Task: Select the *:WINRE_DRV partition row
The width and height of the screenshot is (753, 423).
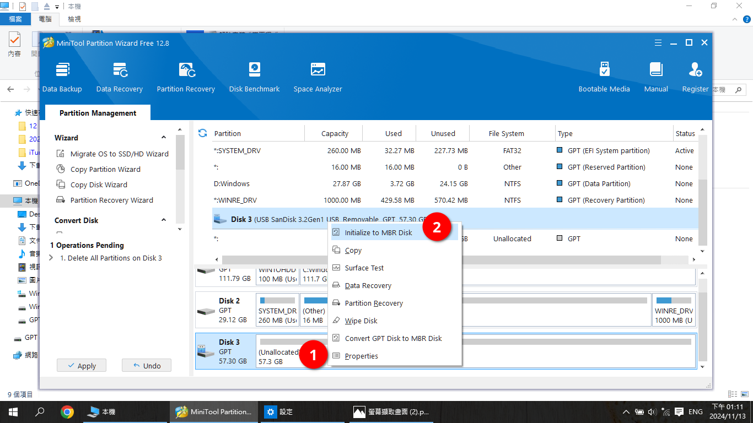Action: pyautogui.click(x=455, y=200)
